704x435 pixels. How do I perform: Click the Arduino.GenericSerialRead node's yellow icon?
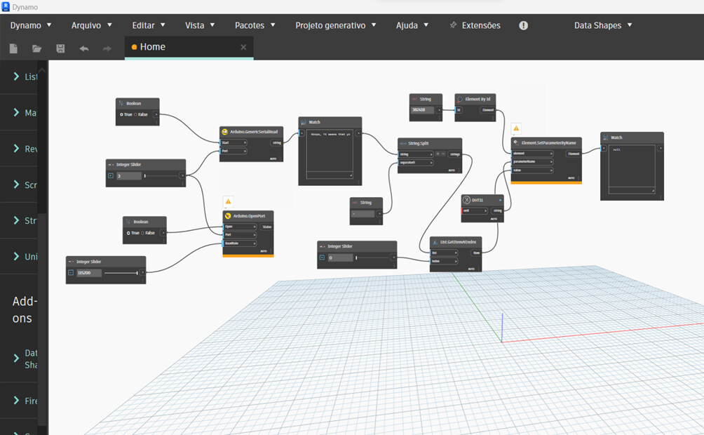coord(225,131)
